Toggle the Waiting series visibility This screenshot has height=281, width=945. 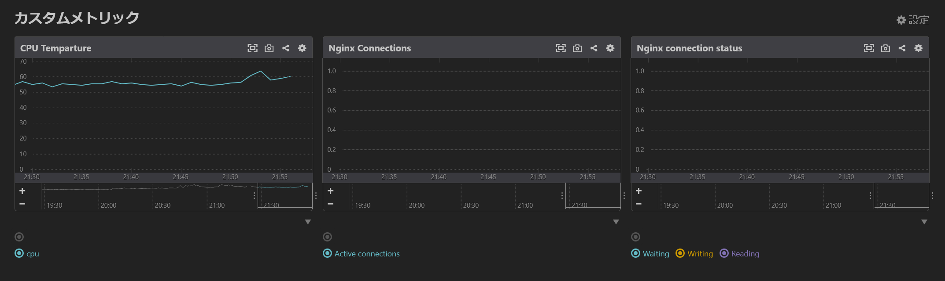pos(650,254)
